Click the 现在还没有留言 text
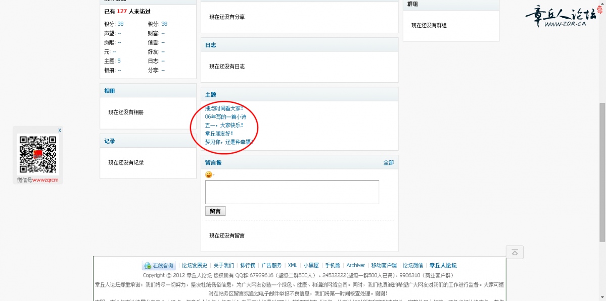The height and width of the screenshot is (301, 606). pyautogui.click(x=227, y=235)
